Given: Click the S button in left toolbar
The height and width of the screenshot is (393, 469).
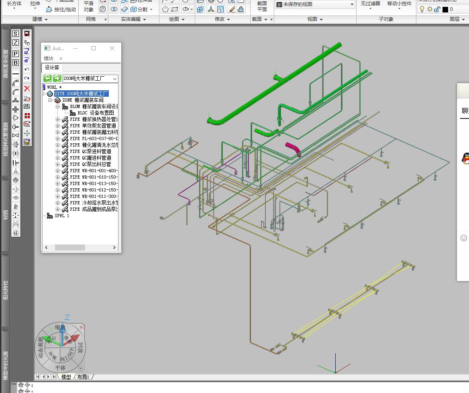Looking at the screenshot, I should click(16, 34).
